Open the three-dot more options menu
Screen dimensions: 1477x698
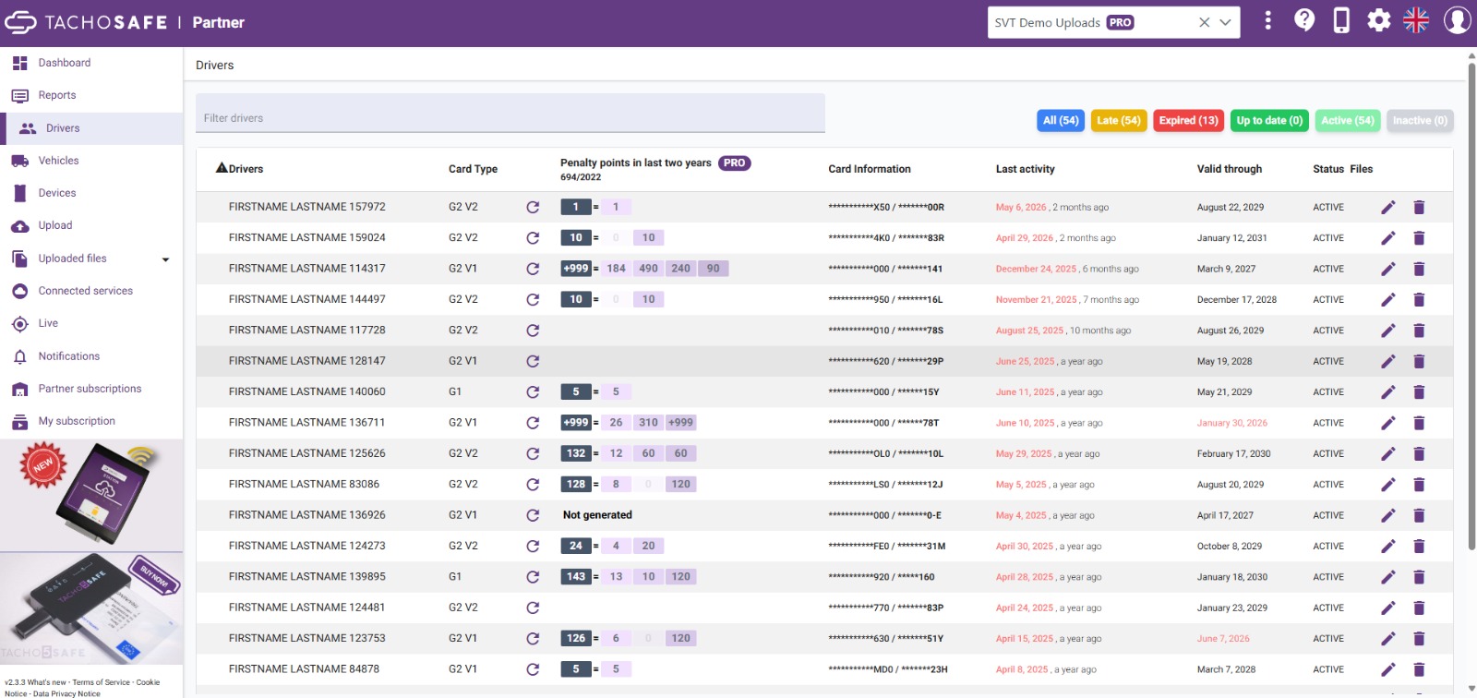(x=1267, y=20)
